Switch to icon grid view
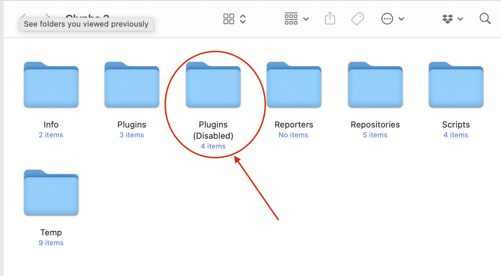501x276 pixels. [228, 19]
